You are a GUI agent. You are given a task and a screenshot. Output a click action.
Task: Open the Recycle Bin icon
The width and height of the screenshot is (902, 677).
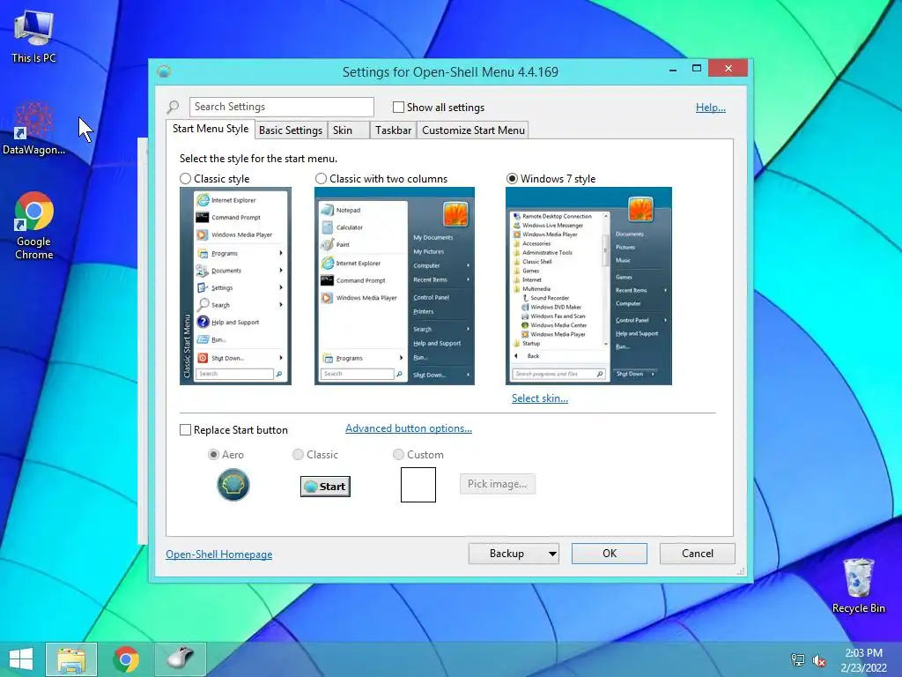point(858,585)
